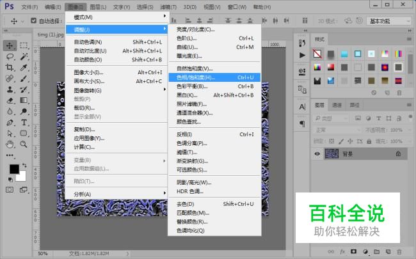Open the Character panel icon
The width and height of the screenshot is (416, 259).
302,107
